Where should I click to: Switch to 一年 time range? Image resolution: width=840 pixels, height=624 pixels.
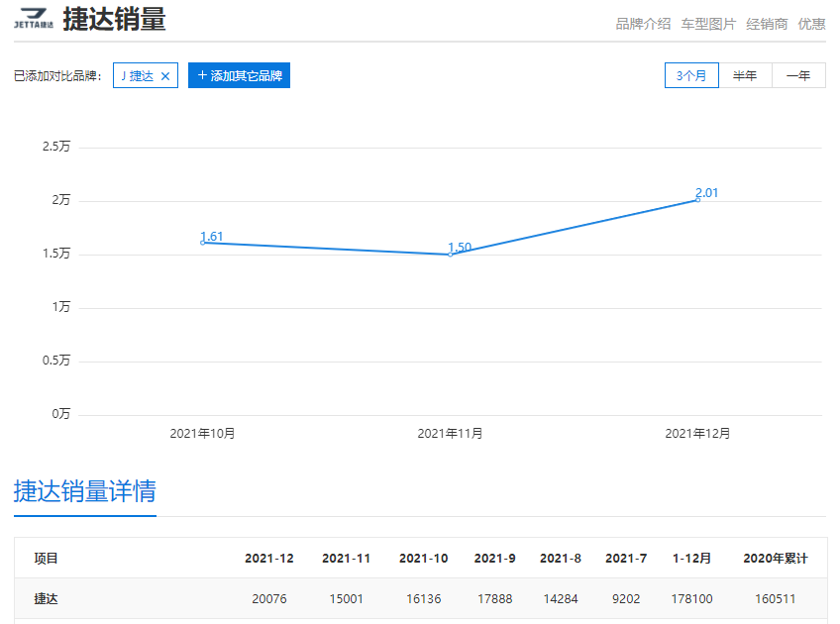click(x=798, y=75)
